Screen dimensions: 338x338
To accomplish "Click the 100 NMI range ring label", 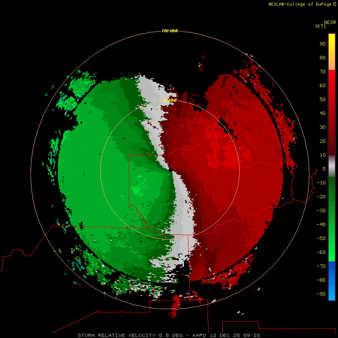I will tap(170, 31).
